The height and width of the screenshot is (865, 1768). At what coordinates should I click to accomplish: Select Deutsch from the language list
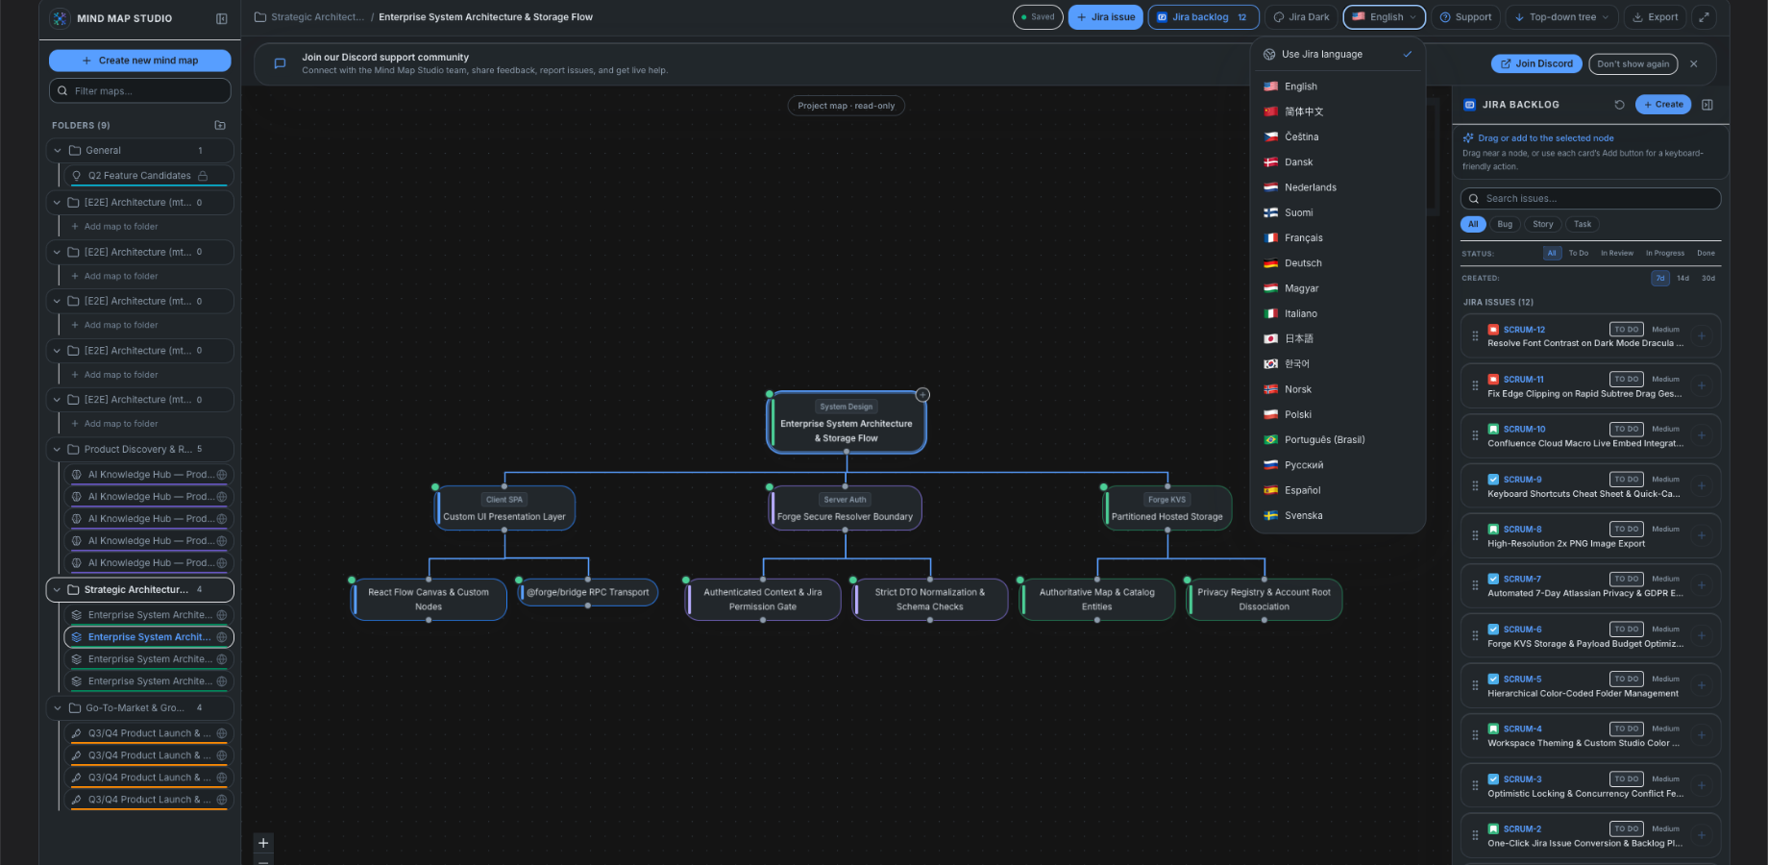tap(1338, 263)
